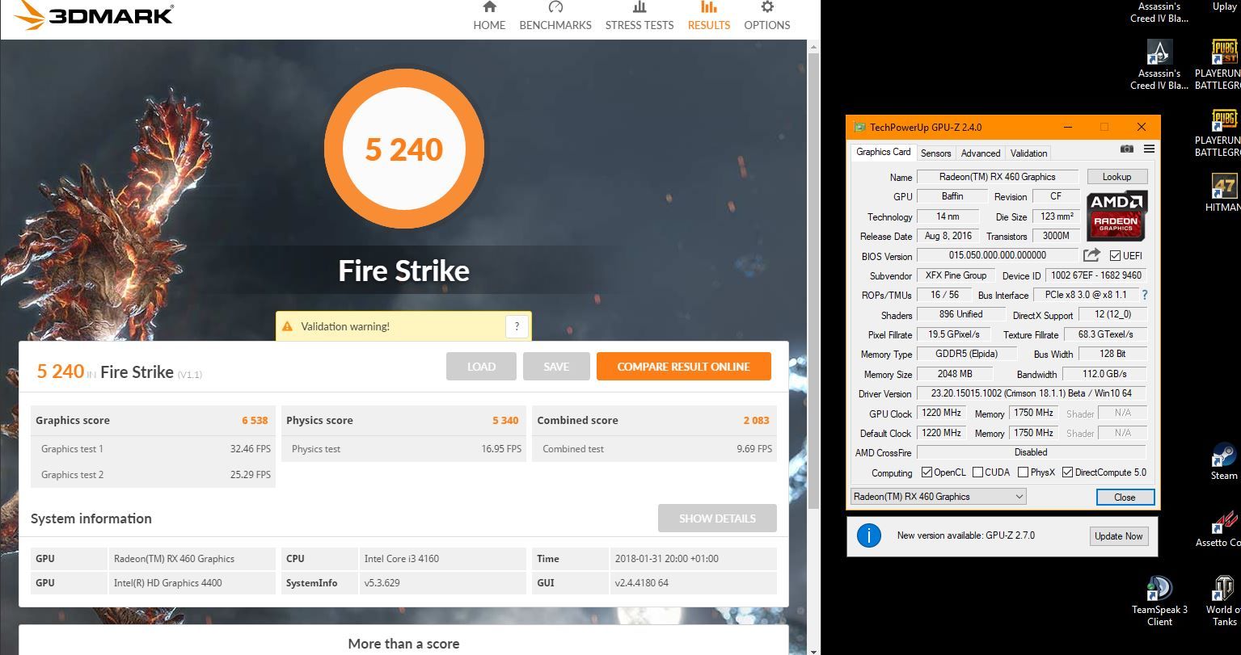The width and height of the screenshot is (1241, 655).
Task: Click the SAVE result button
Action: pyautogui.click(x=556, y=367)
